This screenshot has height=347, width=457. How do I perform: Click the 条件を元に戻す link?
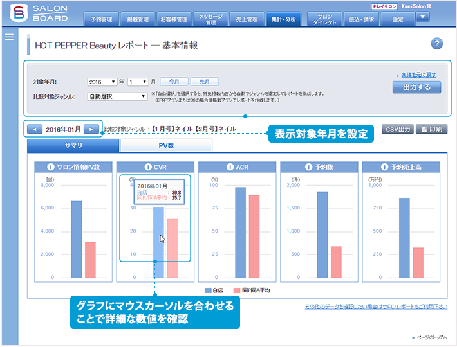[x=418, y=75]
